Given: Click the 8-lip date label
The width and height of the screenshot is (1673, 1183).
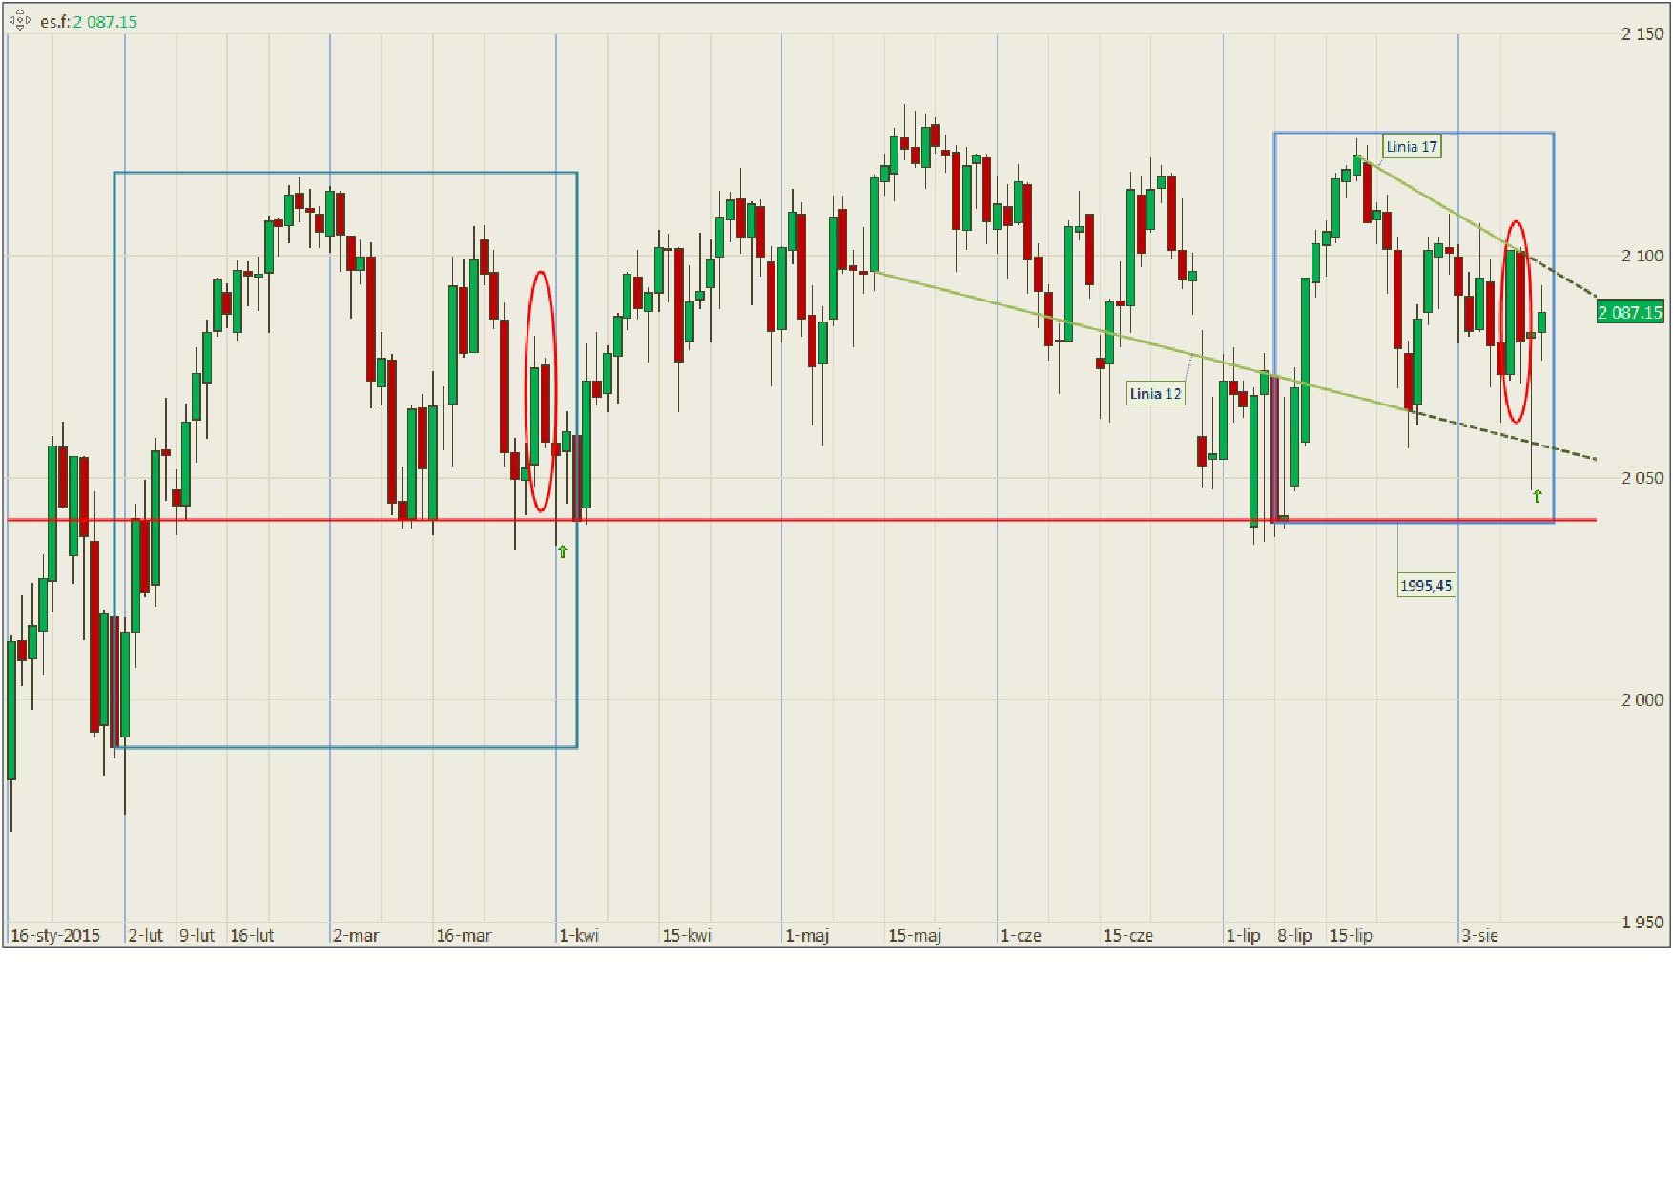Looking at the screenshot, I should [1295, 936].
